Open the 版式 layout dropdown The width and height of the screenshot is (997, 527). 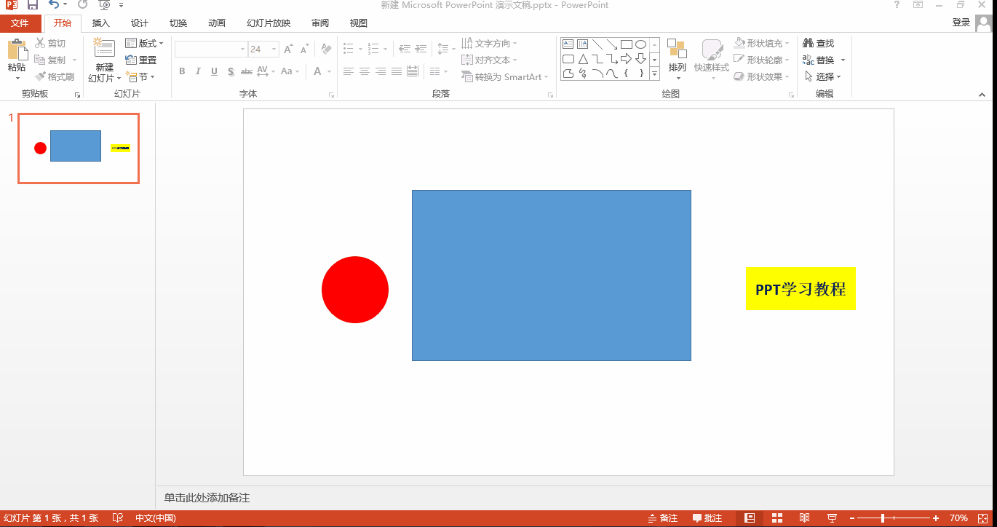[x=144, y=44]
